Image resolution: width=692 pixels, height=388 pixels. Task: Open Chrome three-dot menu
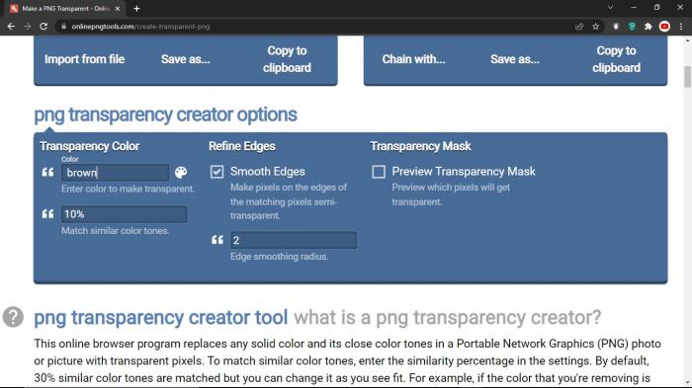pos(681,27)
